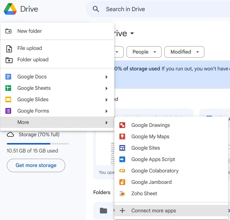Open the People filter dropdown
This screenshot has height=220, width=230.
click(x=145, y=52)
